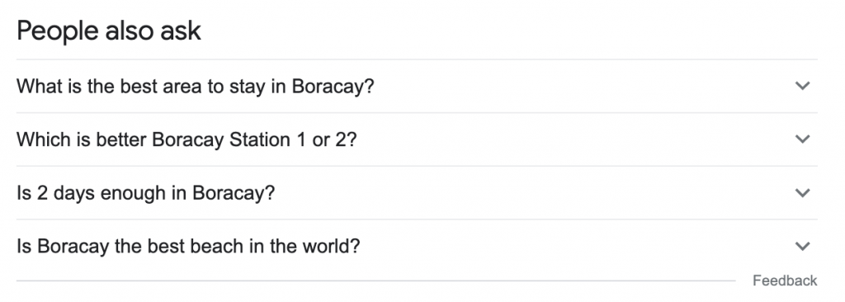Screen dimensions: 845x302
Task: Toggle the down arrow on the Station question
Action: pos(802,139)
